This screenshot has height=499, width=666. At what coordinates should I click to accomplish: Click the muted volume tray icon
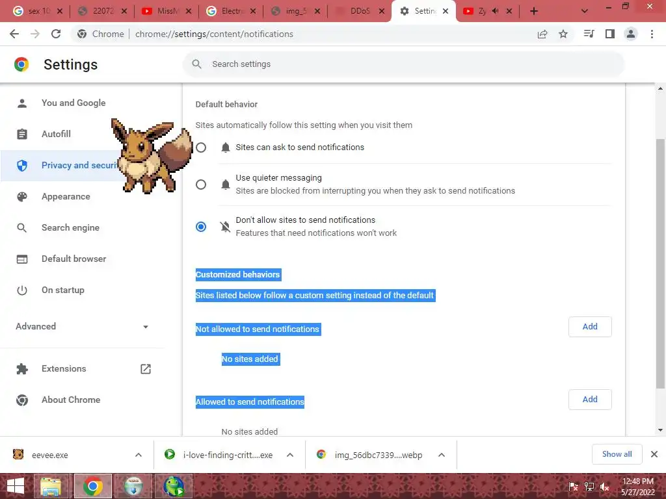point(604,487)
